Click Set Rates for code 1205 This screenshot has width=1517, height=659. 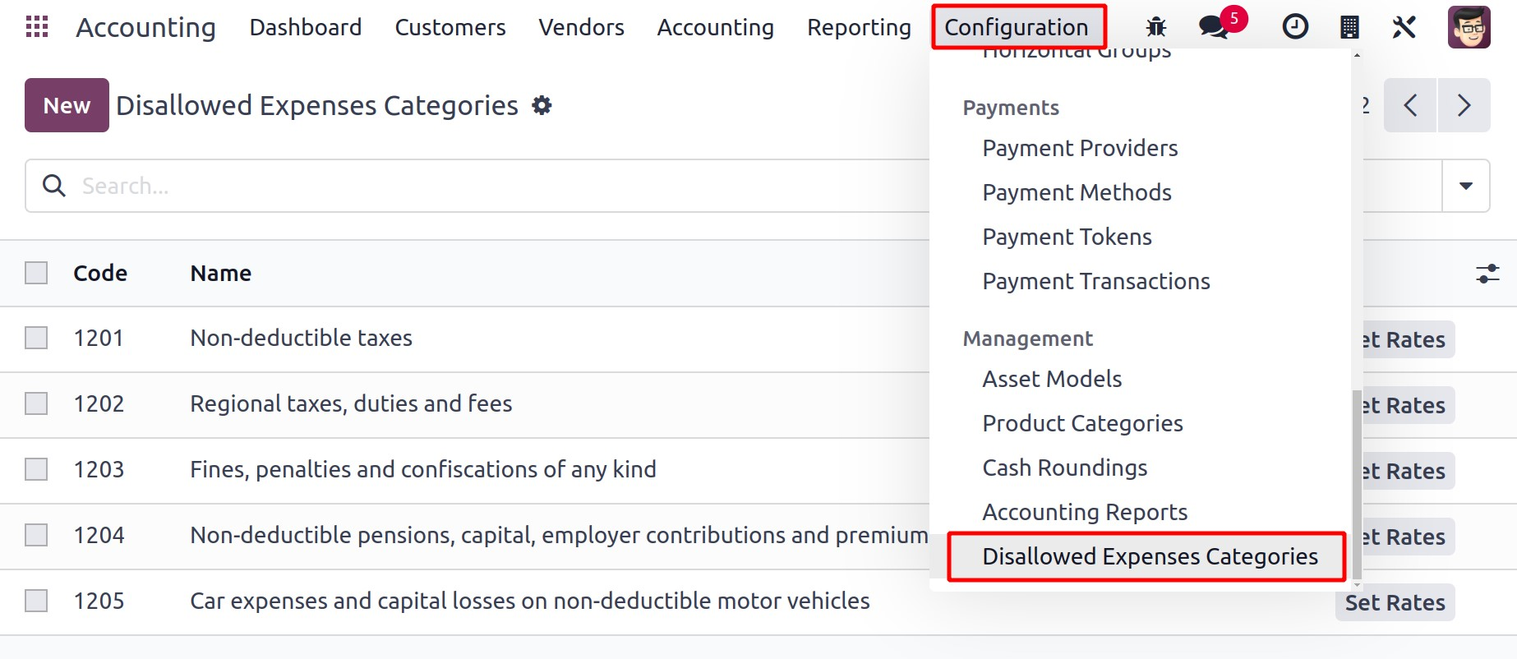click(1395, 602)
